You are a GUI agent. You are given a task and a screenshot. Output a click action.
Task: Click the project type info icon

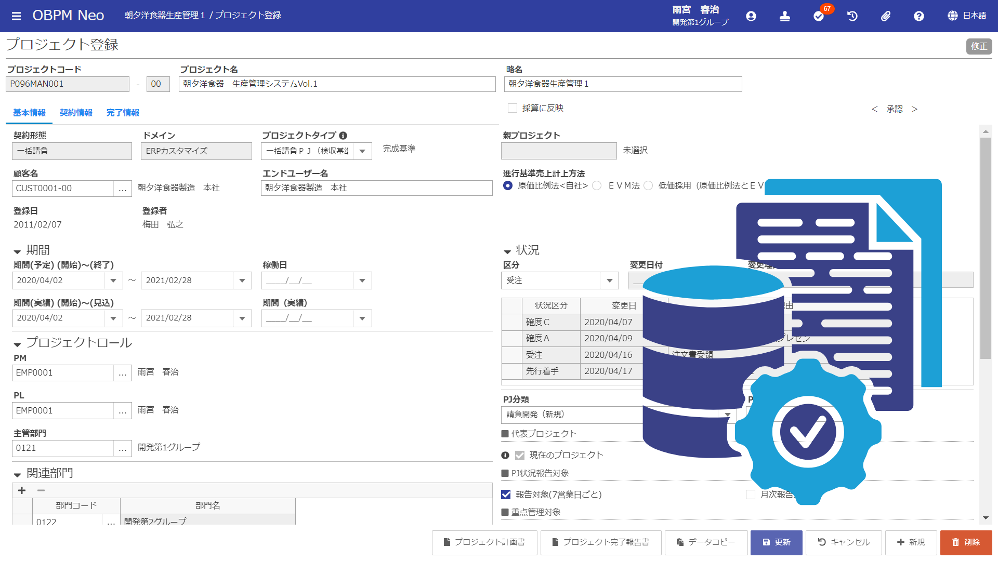click(x=343, y=136)
